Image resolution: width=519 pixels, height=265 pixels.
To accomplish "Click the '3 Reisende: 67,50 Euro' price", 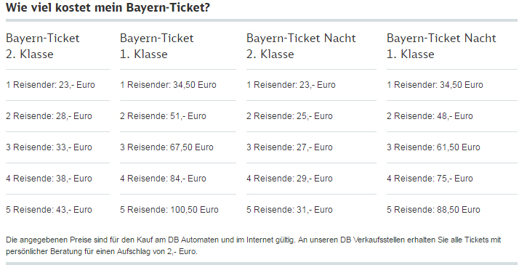I will 166,147.
